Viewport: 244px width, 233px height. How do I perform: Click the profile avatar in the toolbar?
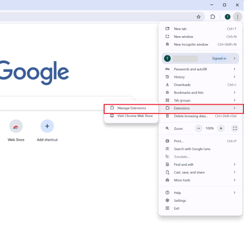coord(228,17)
